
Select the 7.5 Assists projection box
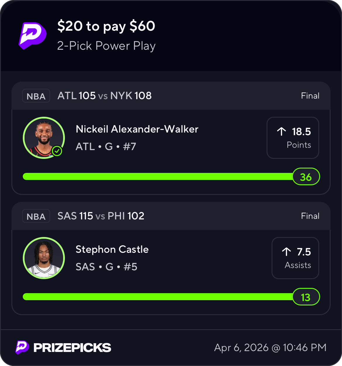295,258
